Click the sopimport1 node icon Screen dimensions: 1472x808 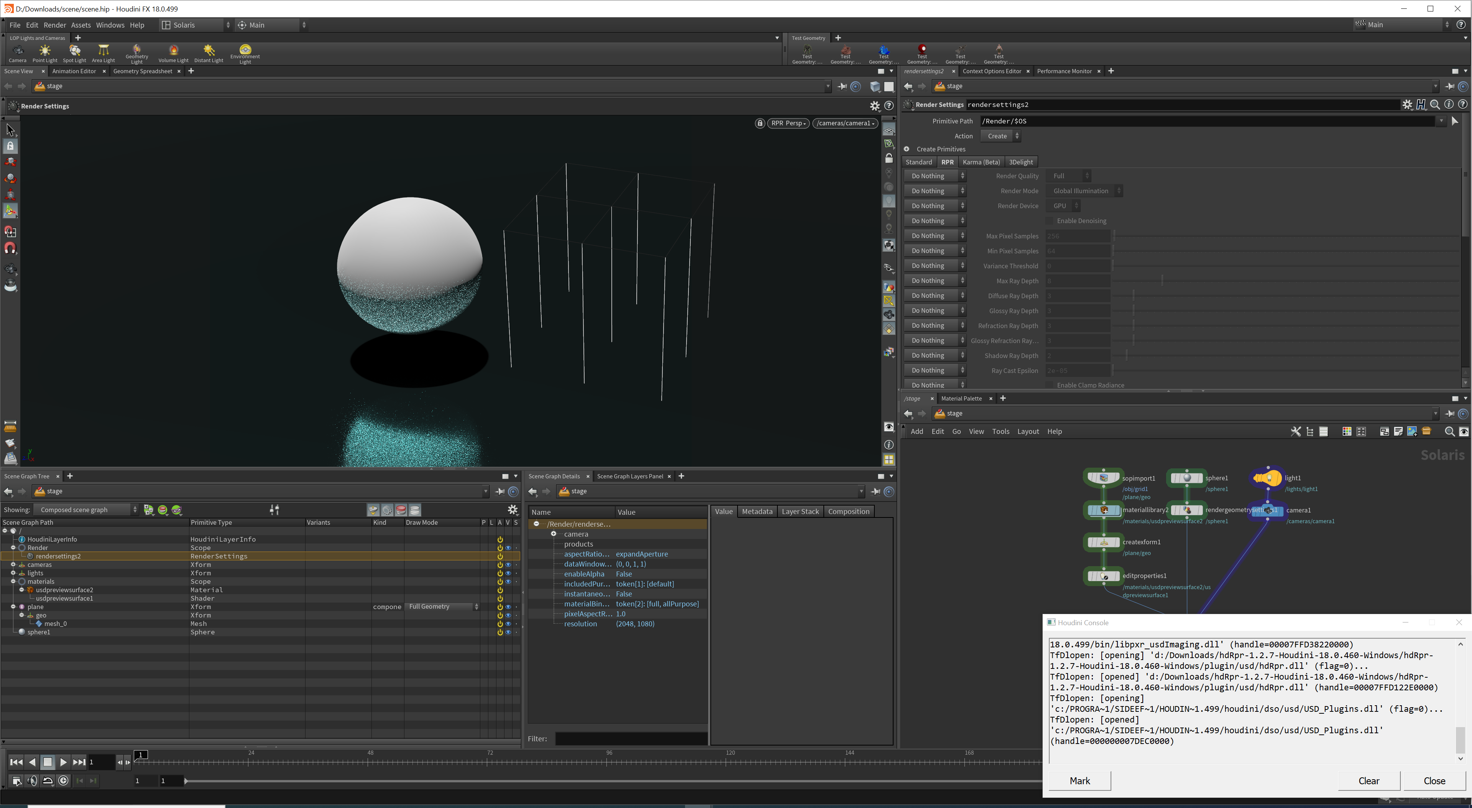(1104, 478)
